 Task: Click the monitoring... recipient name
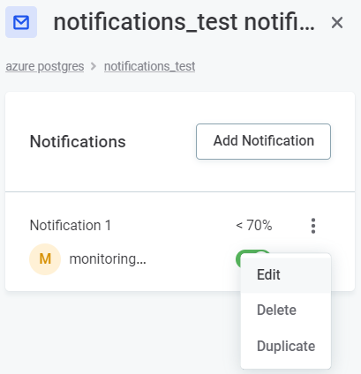[108, 259]
